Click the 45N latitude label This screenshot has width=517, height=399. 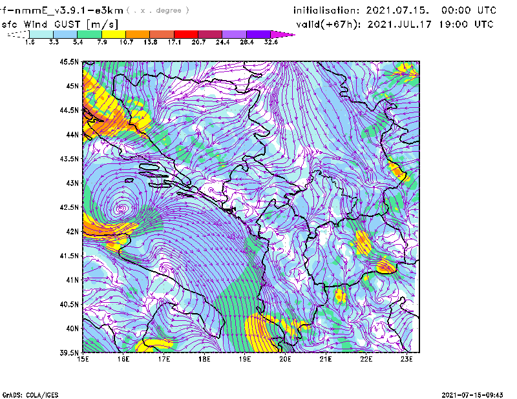click(x=72, y=86)
